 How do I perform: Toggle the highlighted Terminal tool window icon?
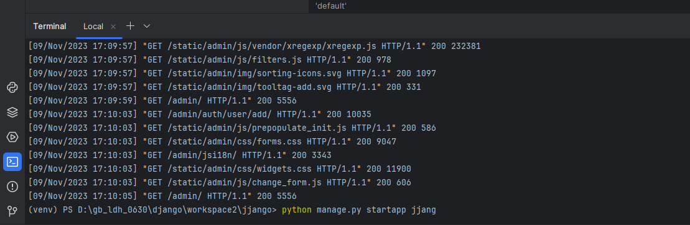click(12, 162)
